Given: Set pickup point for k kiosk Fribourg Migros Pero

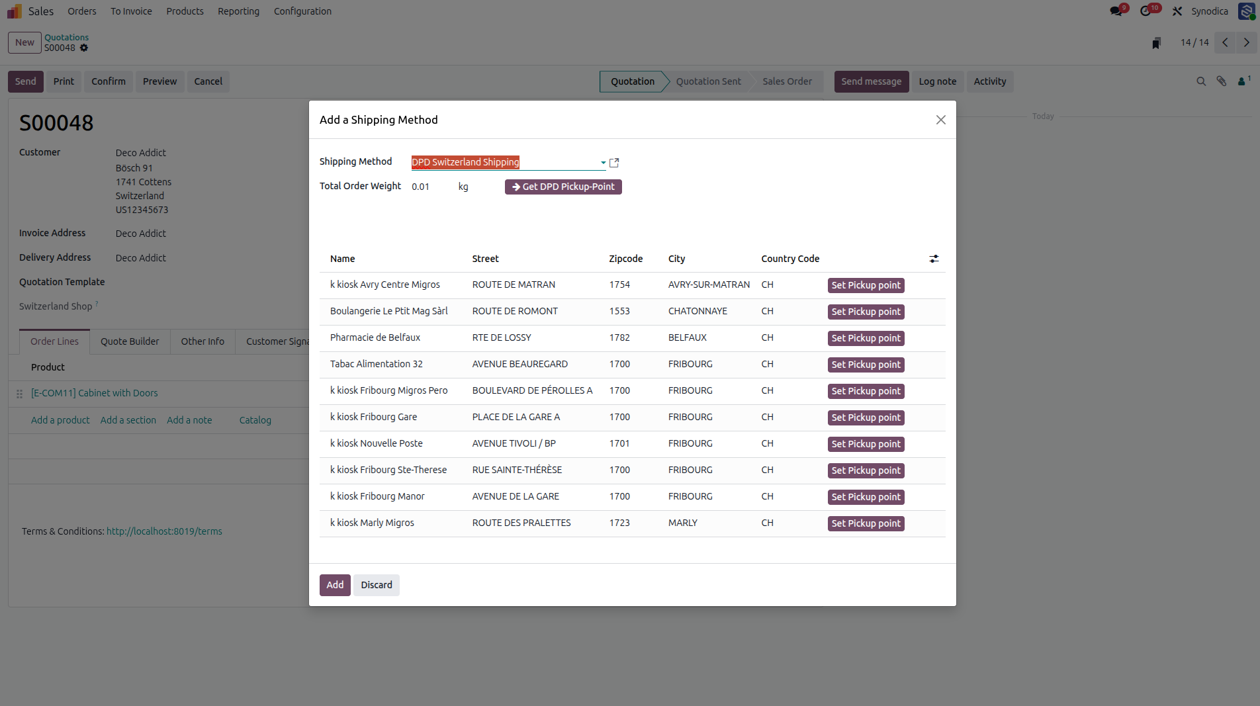Looking at the screenshot, I should click(866, 391).
